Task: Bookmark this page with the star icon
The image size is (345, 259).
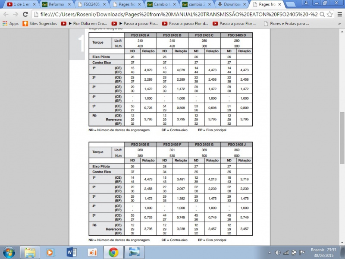Action: click(329, 15)
